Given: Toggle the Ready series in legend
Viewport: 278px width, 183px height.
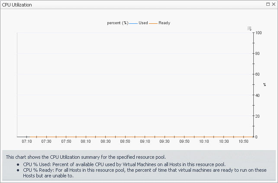Looking at the screenshot, I should tap(164, 23).
